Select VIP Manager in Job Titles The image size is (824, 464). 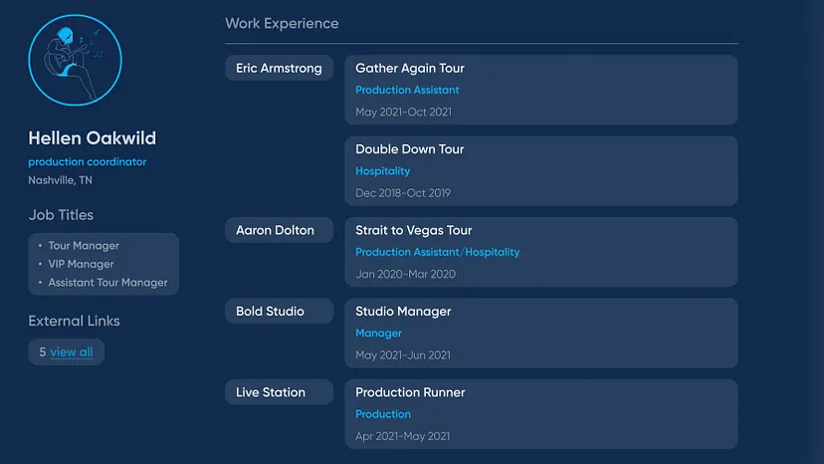81,264
